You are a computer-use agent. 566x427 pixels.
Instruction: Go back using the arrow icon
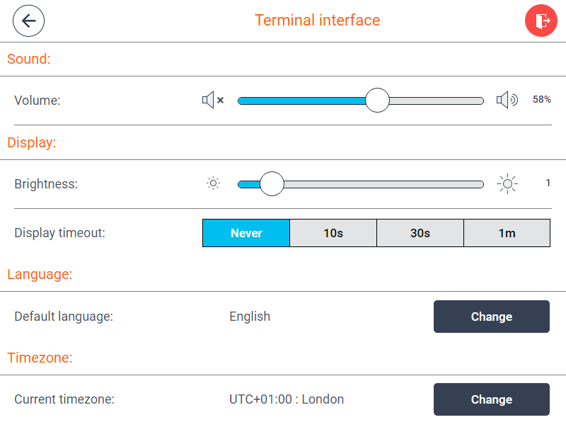tap(28, 21)
